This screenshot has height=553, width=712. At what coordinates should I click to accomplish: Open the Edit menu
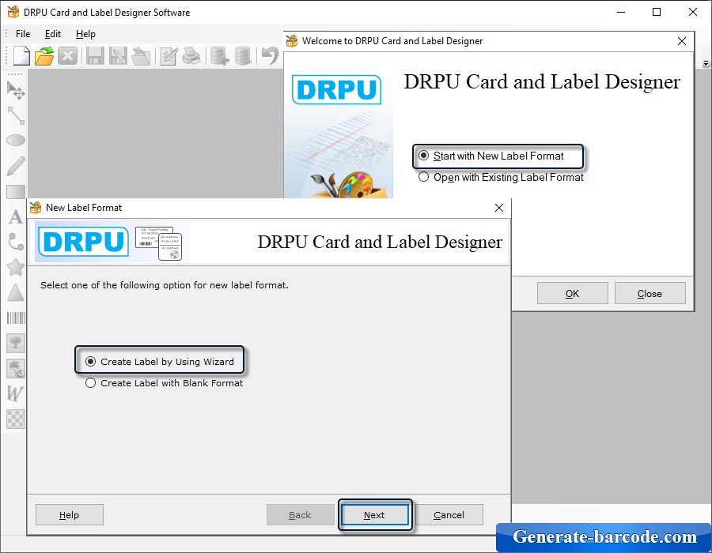[x=53, y=34]
